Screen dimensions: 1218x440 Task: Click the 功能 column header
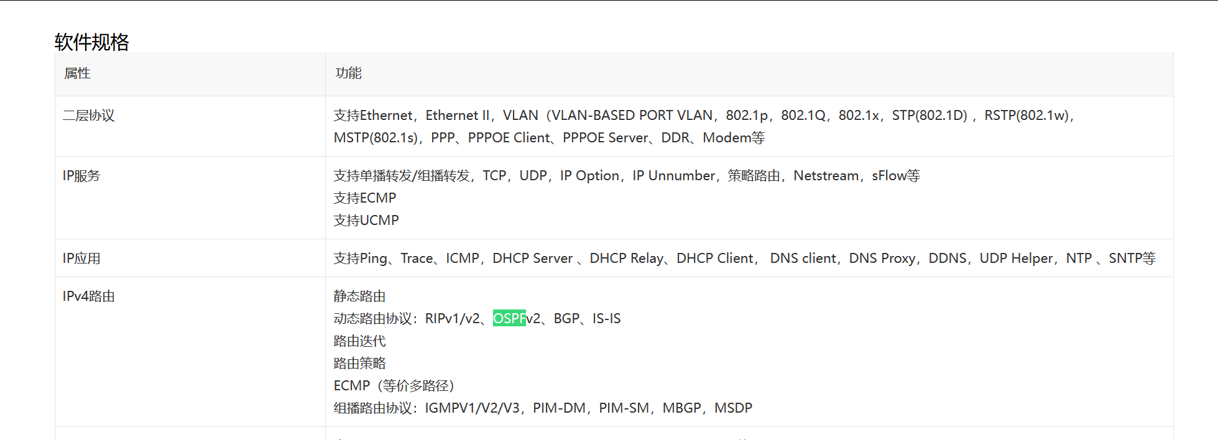348,73
